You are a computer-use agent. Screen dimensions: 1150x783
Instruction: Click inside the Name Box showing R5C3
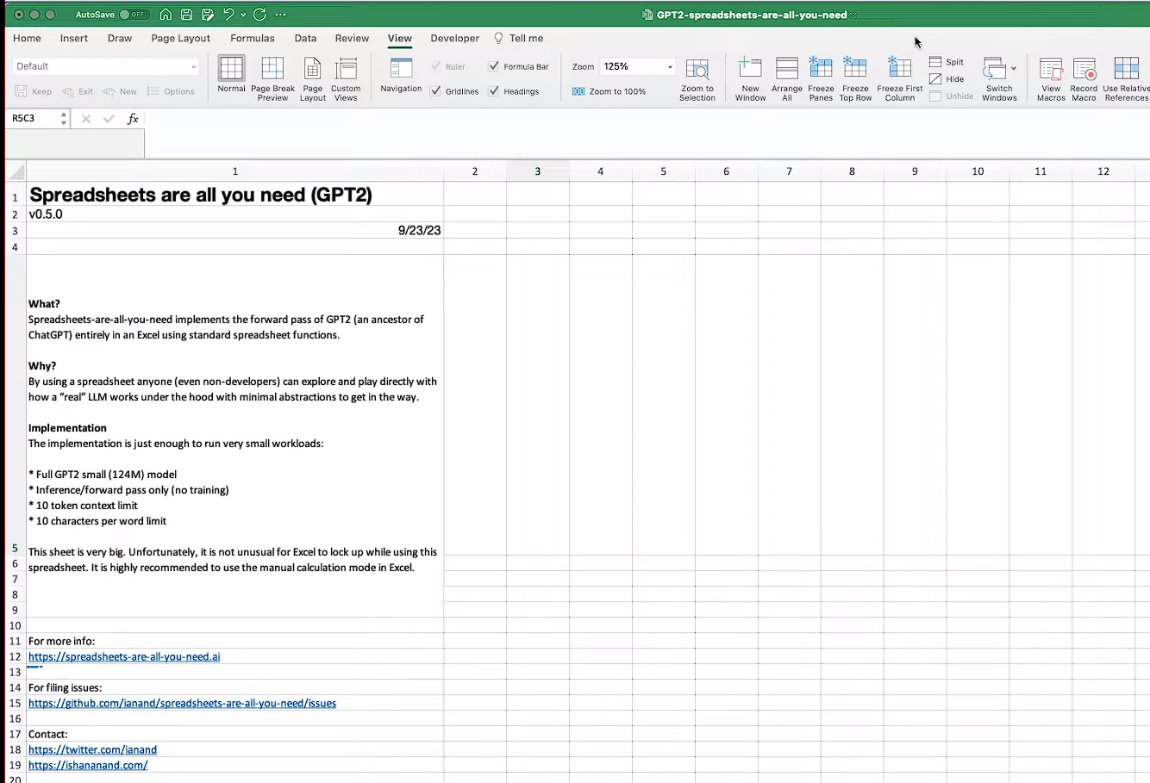[30, 118]
